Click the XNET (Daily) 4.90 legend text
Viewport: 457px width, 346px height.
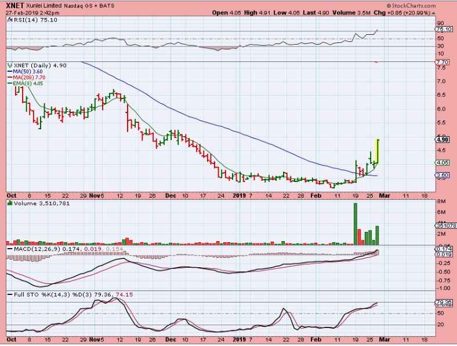pyautogui.click(x=40, y=65)
